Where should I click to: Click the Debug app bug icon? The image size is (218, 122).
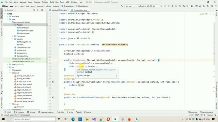(172, 6)
